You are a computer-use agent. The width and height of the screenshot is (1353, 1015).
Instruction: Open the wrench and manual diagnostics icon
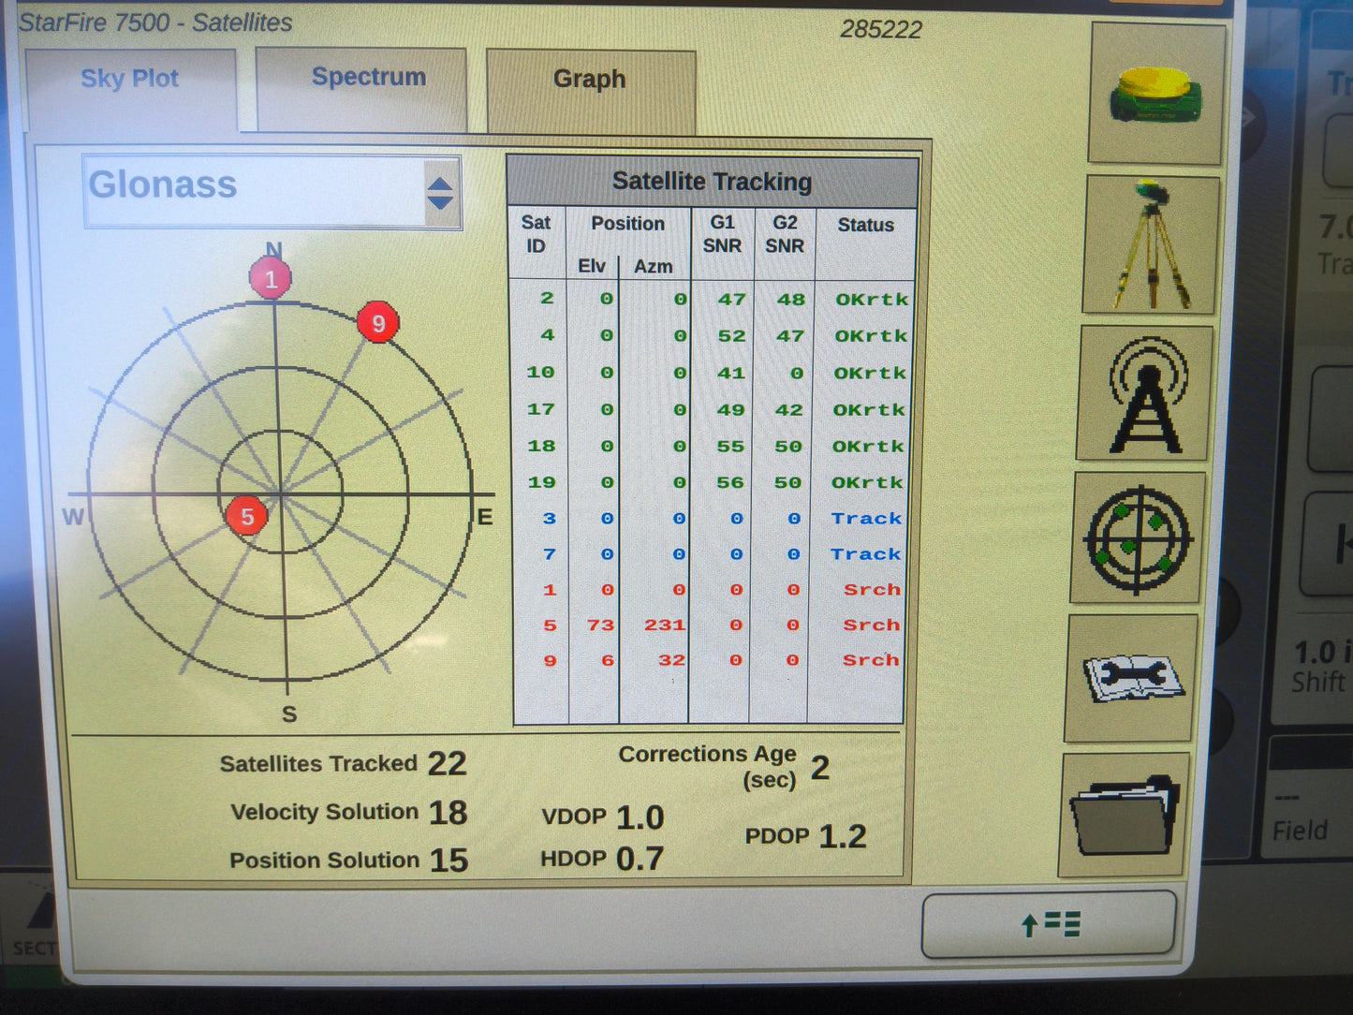[1132, 678]
